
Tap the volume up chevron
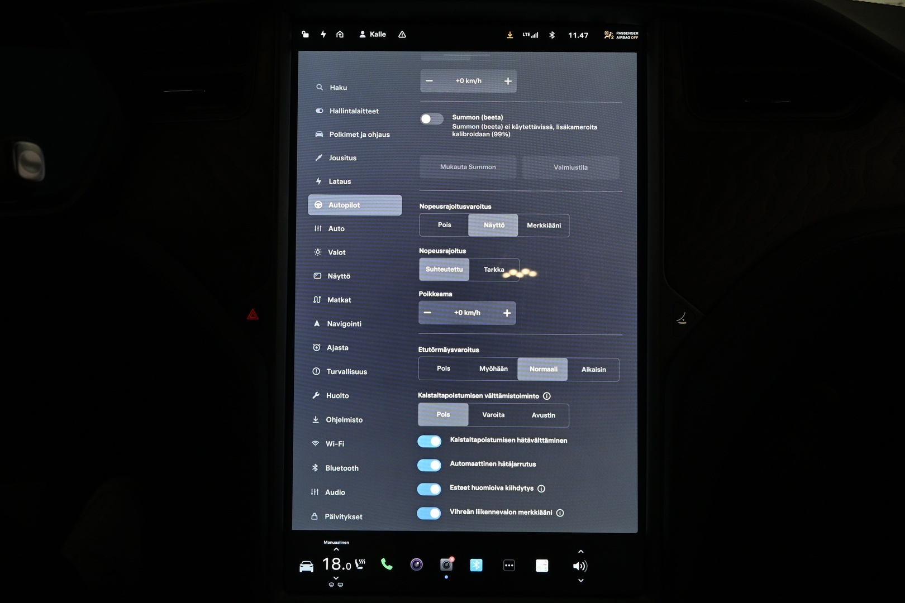pyautogui.click(x=580, y=551)
